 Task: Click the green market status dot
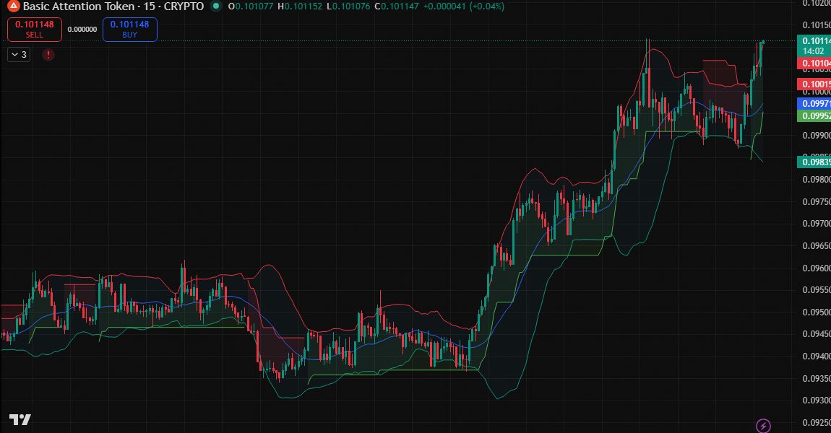(x=216, y=6)
